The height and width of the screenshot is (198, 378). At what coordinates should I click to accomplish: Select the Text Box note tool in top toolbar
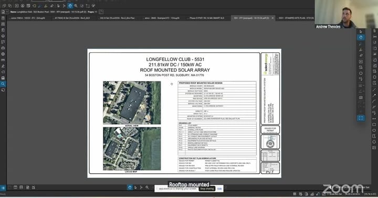point(28,6)
